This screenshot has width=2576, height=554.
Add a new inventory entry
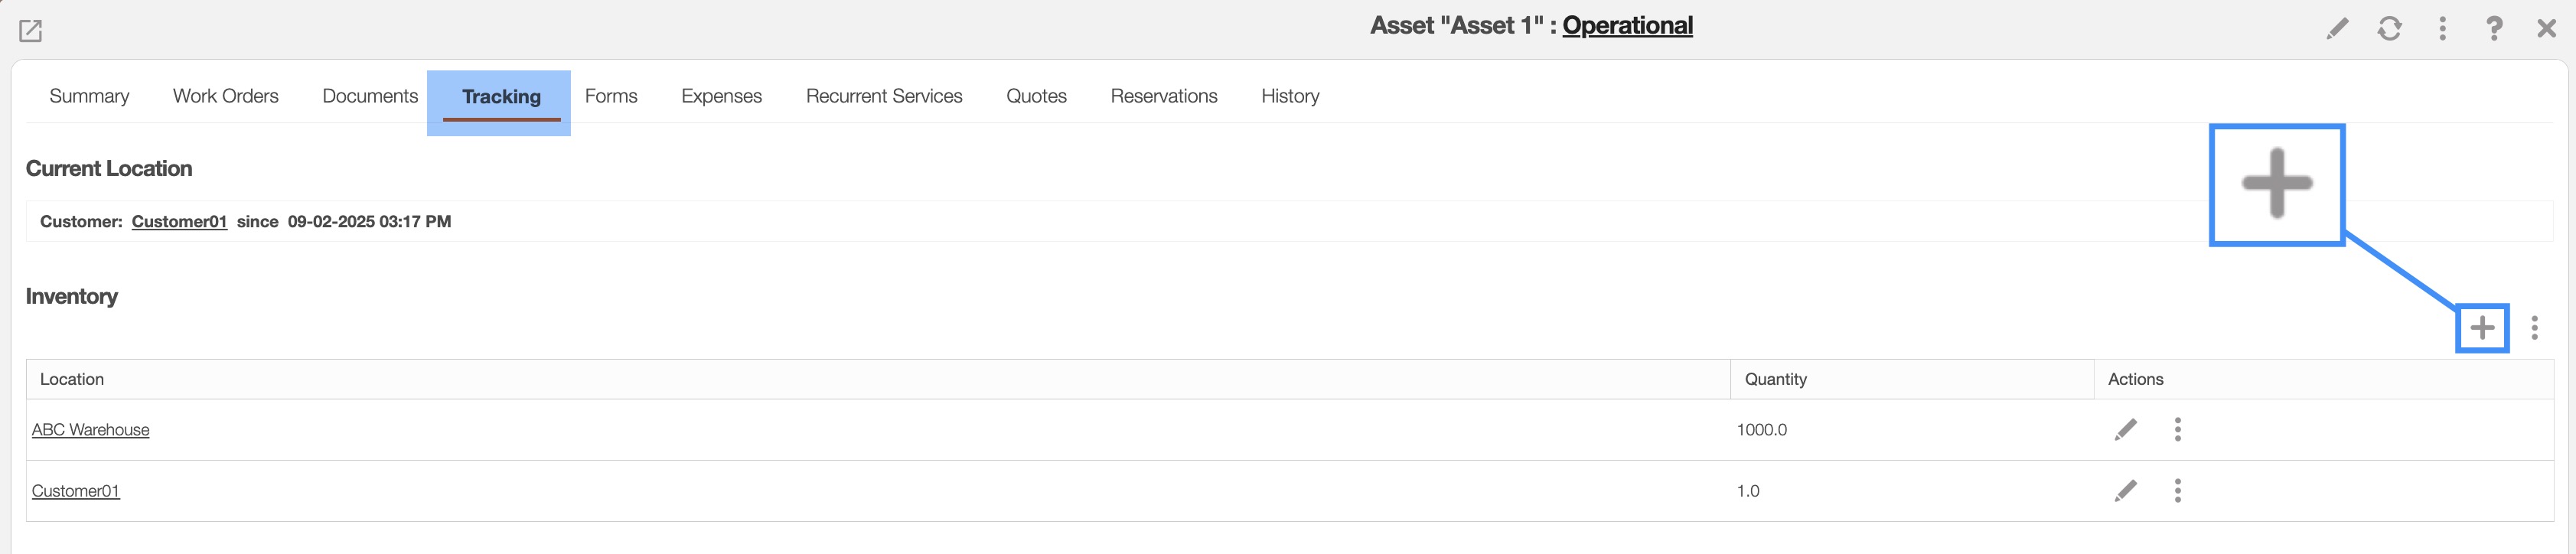coord(2482,328)
